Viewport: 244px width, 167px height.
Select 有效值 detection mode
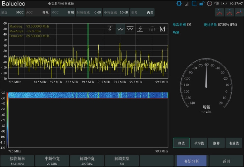[234, 143]
